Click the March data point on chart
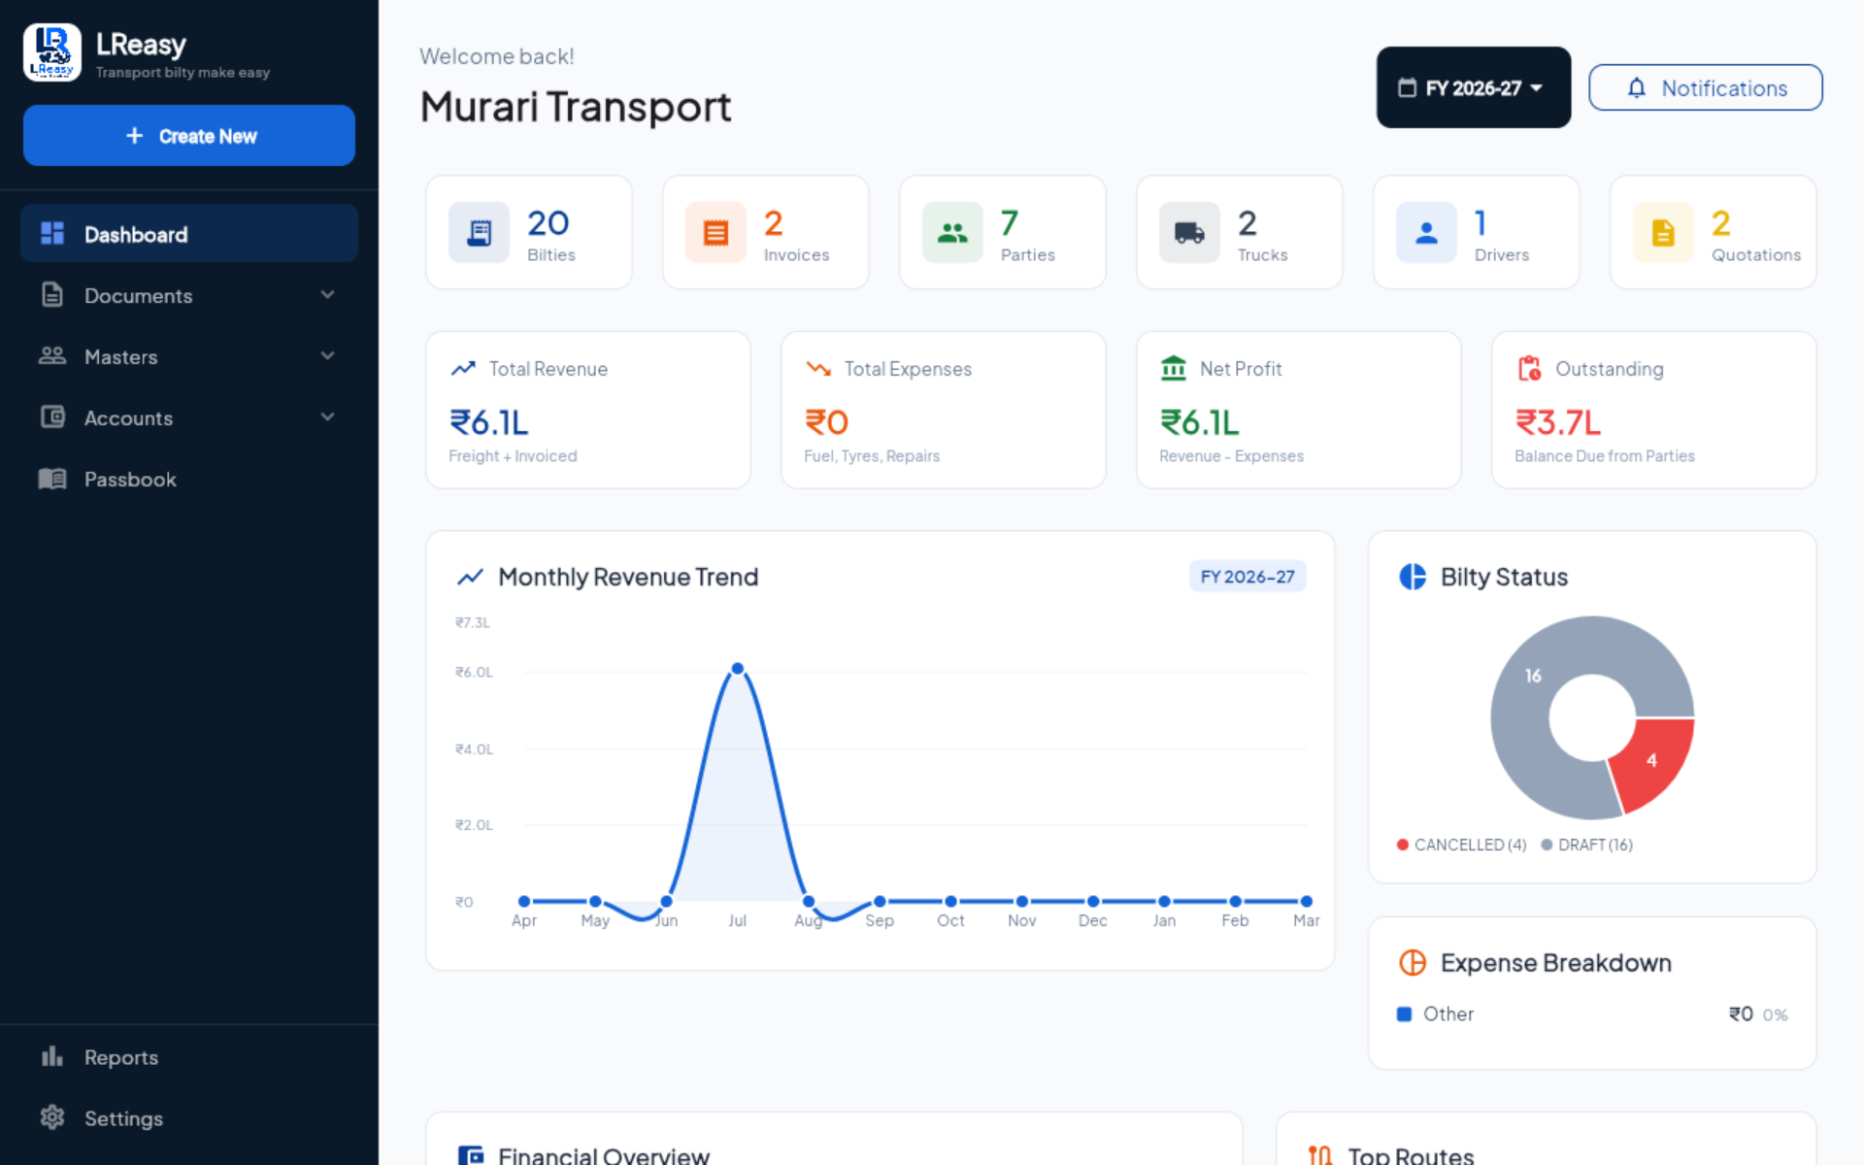Screen dimensions: 1864x1165 [1307, 901]
